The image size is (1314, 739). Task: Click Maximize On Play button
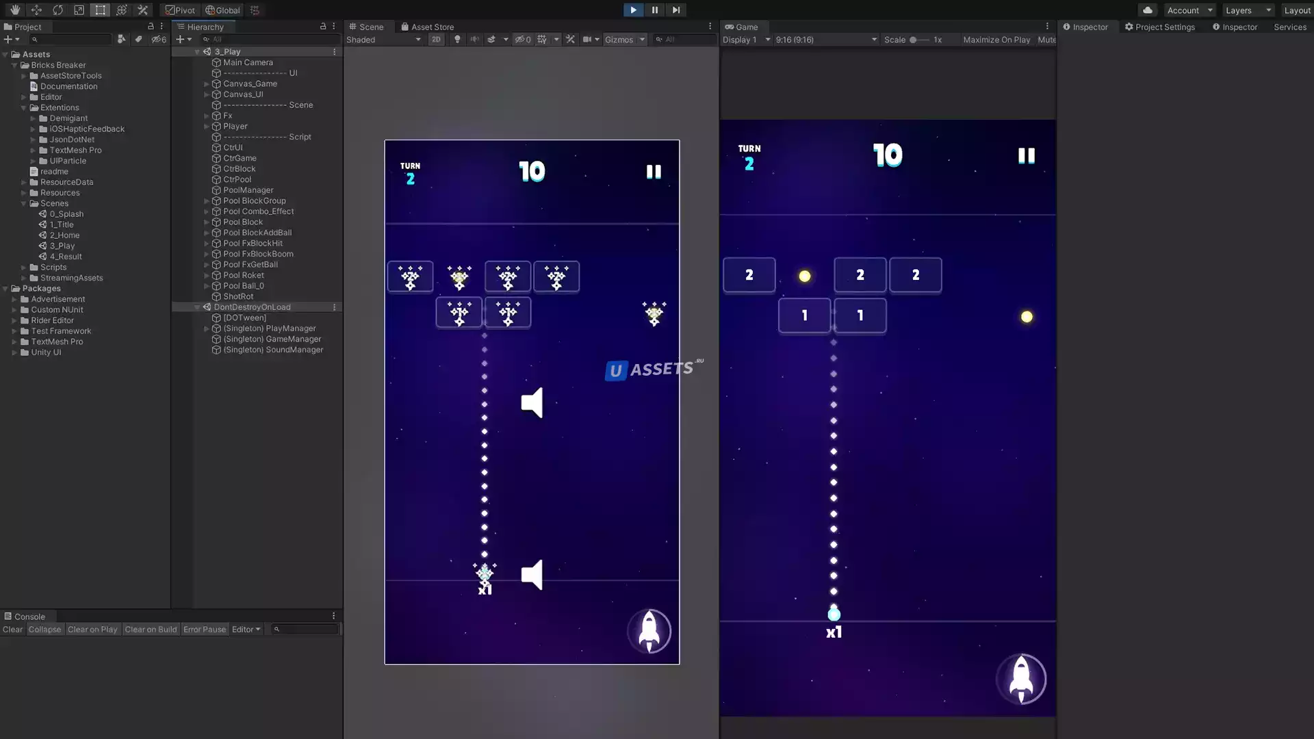(996, 40)
